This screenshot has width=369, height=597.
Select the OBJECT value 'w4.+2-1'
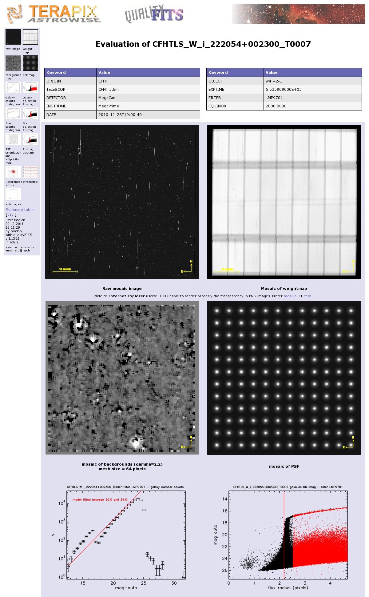click(x=313, y=81)
